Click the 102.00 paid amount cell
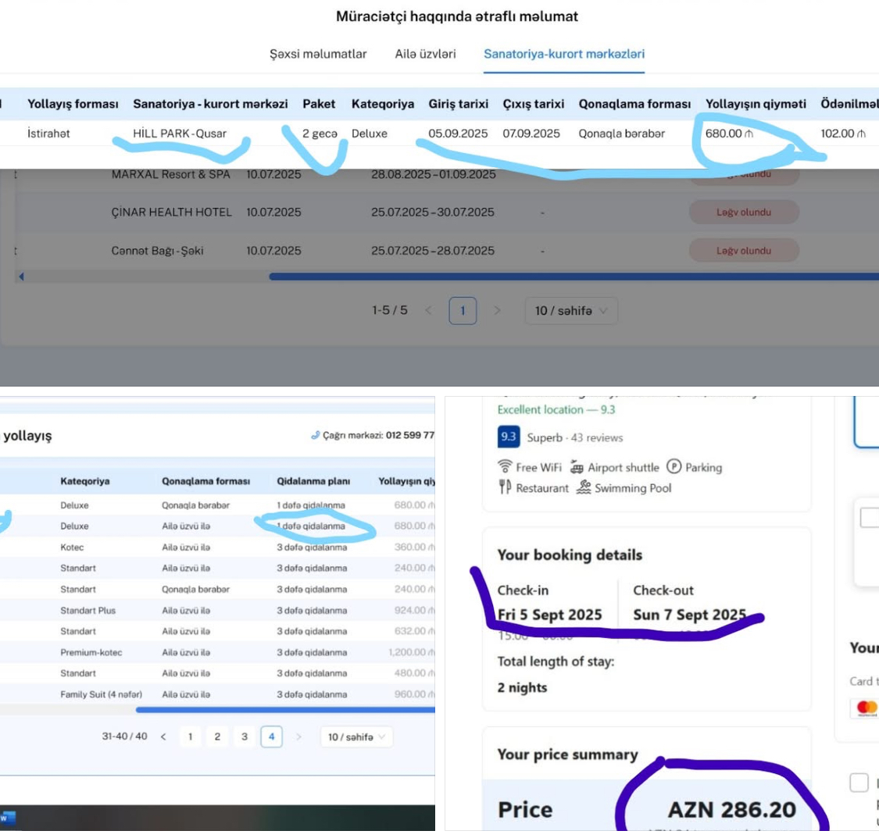This screenshot has height=838, width=879. pos(842,134)
